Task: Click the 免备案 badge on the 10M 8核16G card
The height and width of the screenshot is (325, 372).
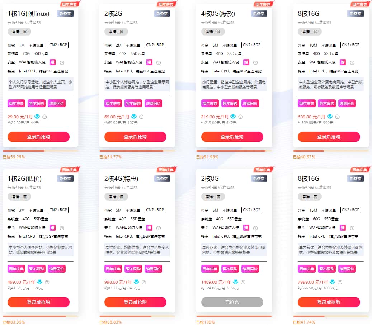Action: 355,14
